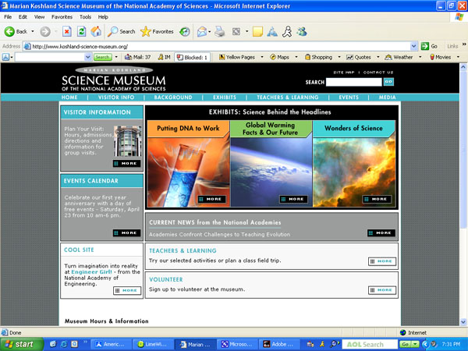
Task: Open the Windows start button
Action: point(22,344)
